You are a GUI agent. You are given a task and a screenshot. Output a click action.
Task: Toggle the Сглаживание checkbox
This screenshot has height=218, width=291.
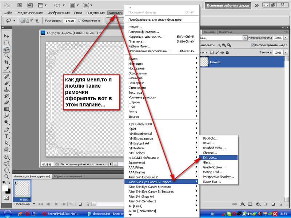80,21
